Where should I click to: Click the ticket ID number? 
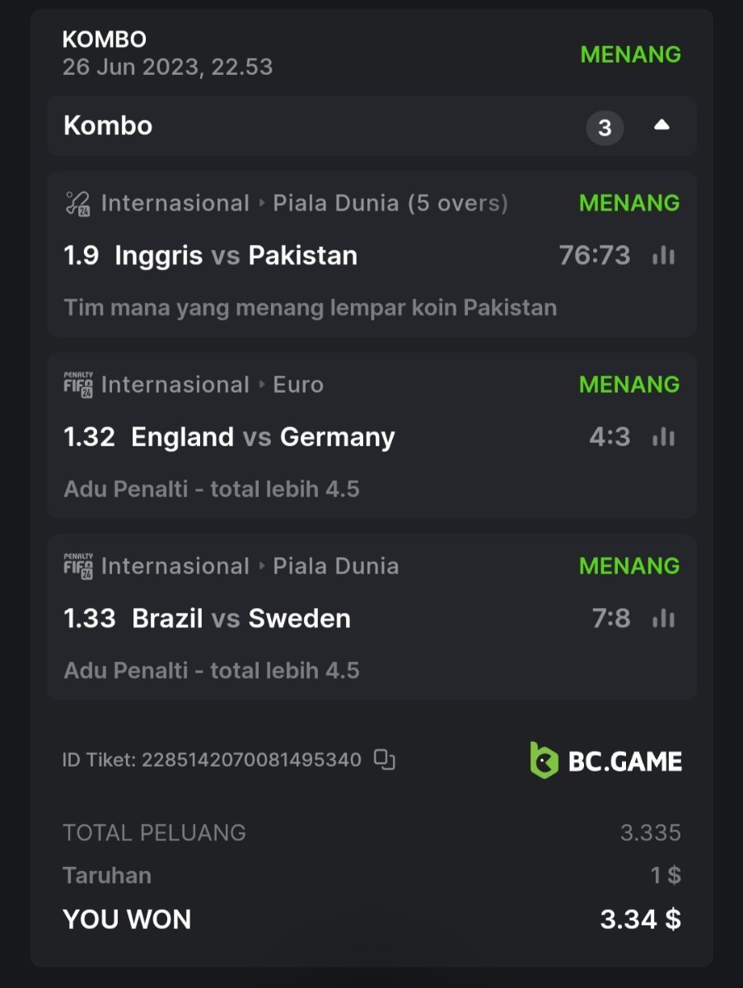(x=251, y=759)
